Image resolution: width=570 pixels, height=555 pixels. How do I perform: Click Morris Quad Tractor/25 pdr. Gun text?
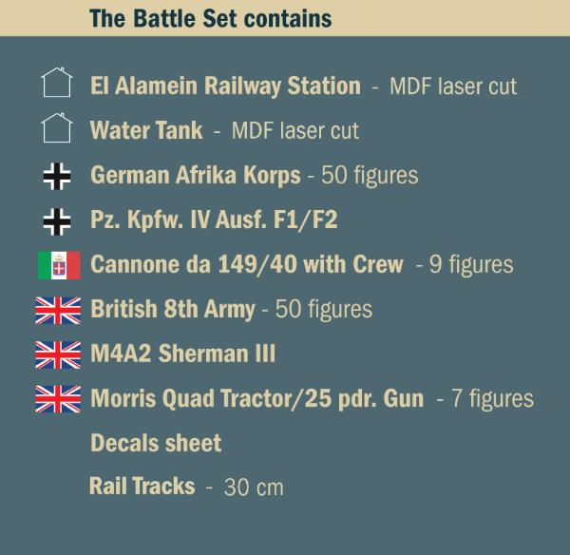click(x=258, y=399)
